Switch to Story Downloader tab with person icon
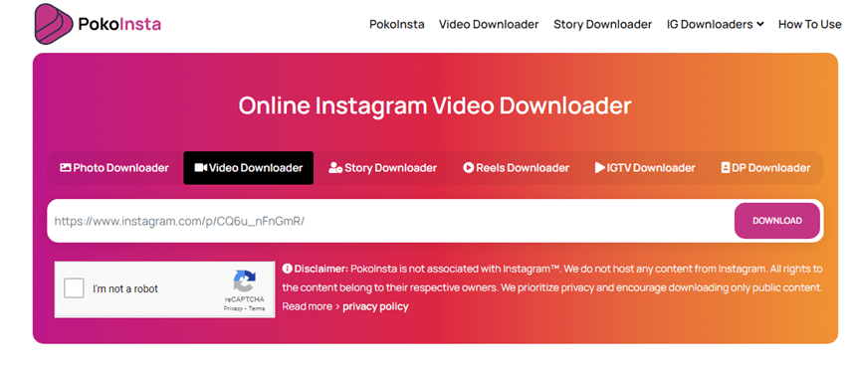The width and height of the screenshot is (852, 367). point(382,168)
